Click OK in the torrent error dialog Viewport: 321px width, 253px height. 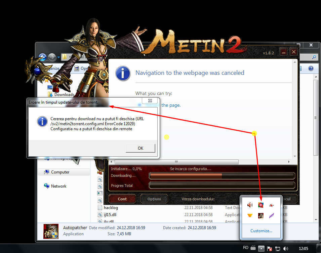[x=141, y=148]
